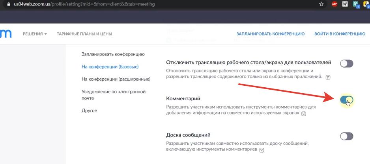Bookmark this page with the star icon
Viewport: 370px width, 164px height.
[x=321, y=4]
